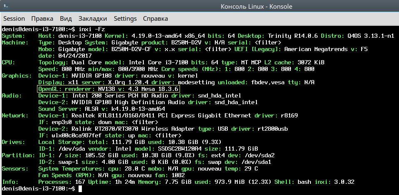Click 'Q4OS 3.13.1-n1' distro value
This screenshot has height=195, width=399.
(x=371, y=36)
